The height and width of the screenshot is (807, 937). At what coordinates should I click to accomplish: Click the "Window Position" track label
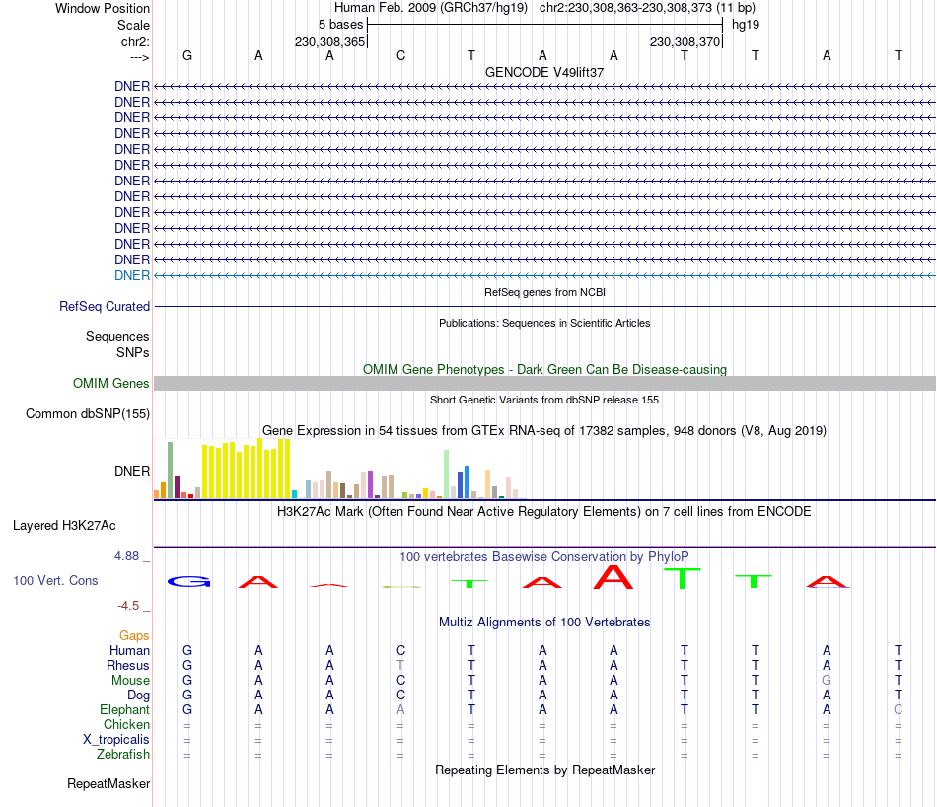103,8
